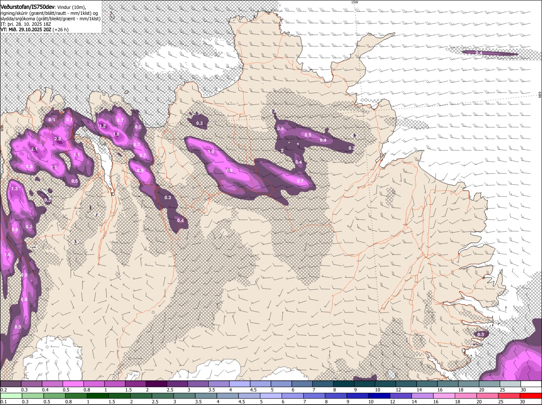Pick lower legend swatch between 3 and 3.5
The width and height of the screenshot is (542, 405).
(x=184, y=396)
